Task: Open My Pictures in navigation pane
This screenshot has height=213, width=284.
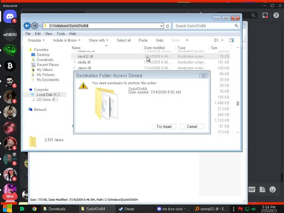Action: coord(46,75)
